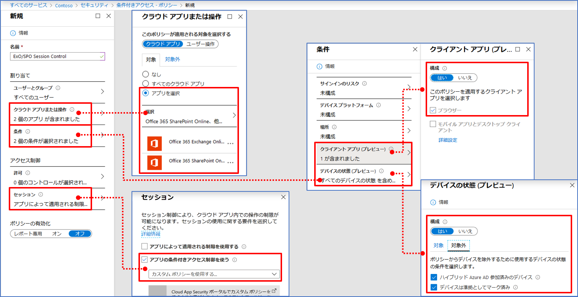Check モバイル アプリとデスクトップ クライアント checkbox
Screen dimensions: 578x297
coord(433,124)
